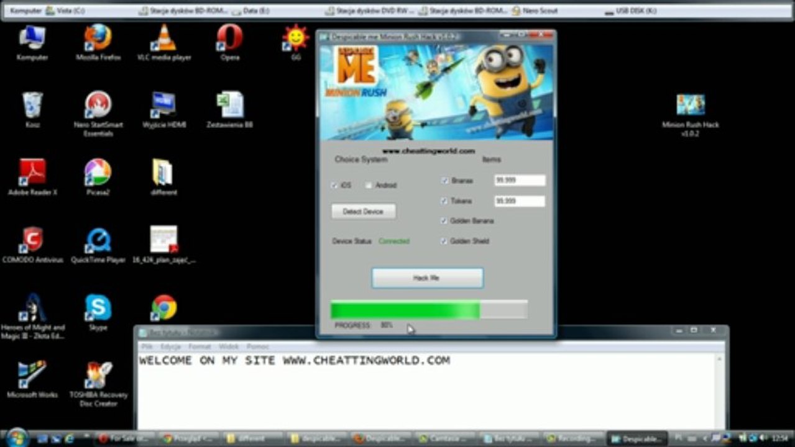Launch the COMODO Antivirus shortcut
The image size is (795, 447).
(32, 245)
